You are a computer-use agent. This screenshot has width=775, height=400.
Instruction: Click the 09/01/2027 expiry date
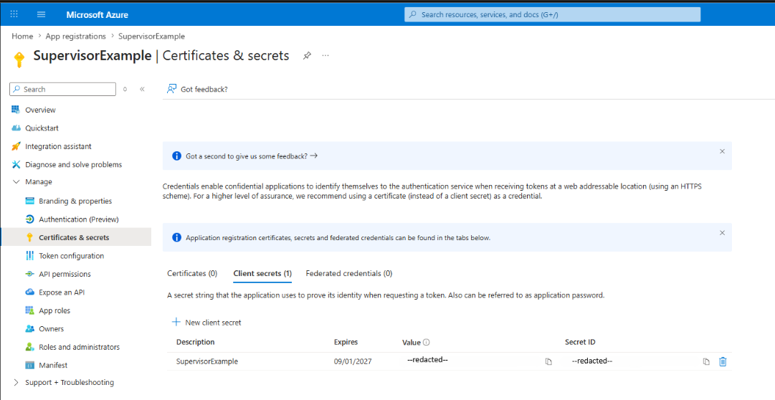(x=353, y=361)
